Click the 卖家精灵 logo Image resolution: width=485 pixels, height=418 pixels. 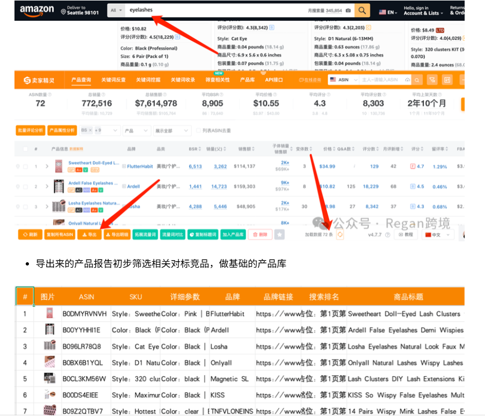click(39, 80)
